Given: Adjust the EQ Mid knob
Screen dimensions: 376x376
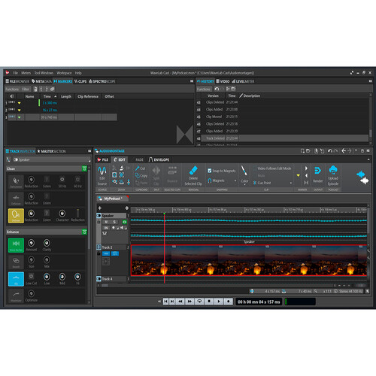Looking at the screenshot, I should pyautogui.click(x=62, y=277).
